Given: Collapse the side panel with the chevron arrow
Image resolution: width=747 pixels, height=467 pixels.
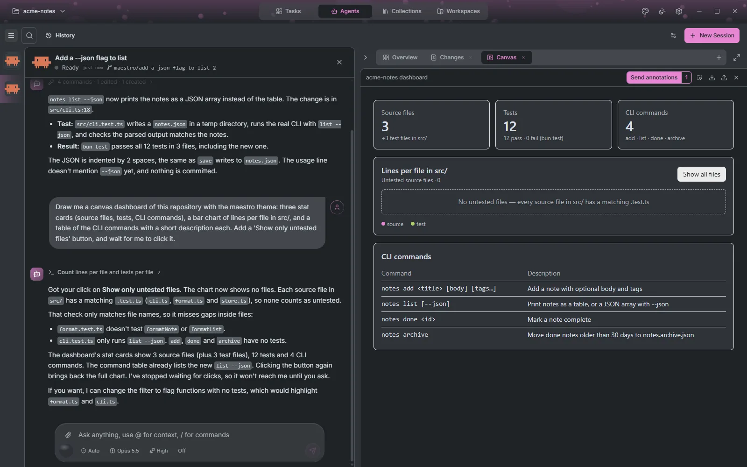Looking at the screenshot, I should 366,57.
